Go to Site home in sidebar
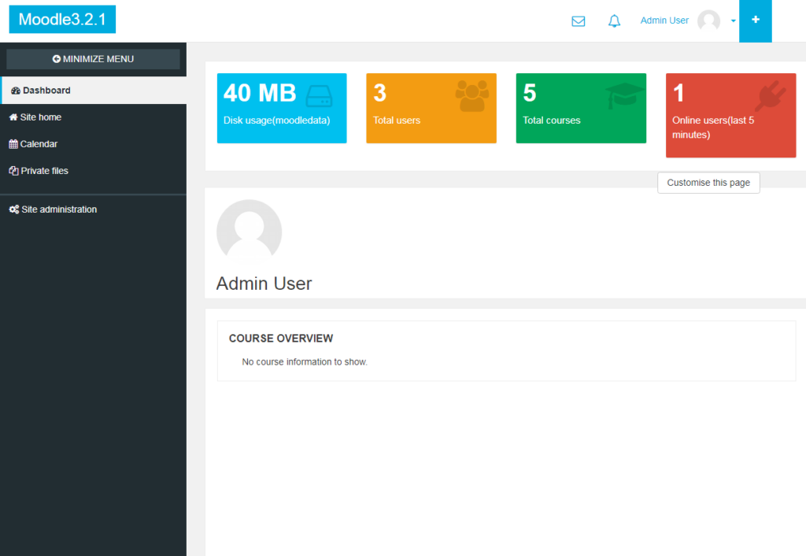The width and height of the screenshot is (806, 556). point(40,117)
